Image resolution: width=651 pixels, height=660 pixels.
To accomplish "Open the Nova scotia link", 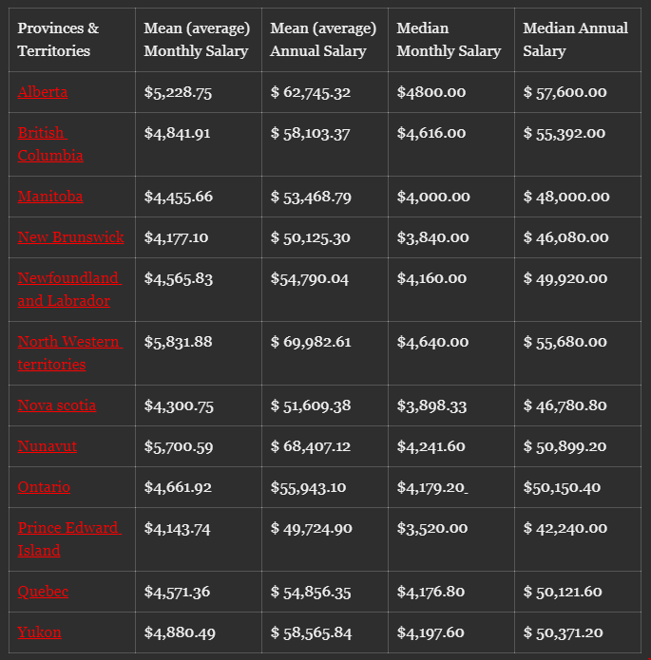I will pos(56,405).
